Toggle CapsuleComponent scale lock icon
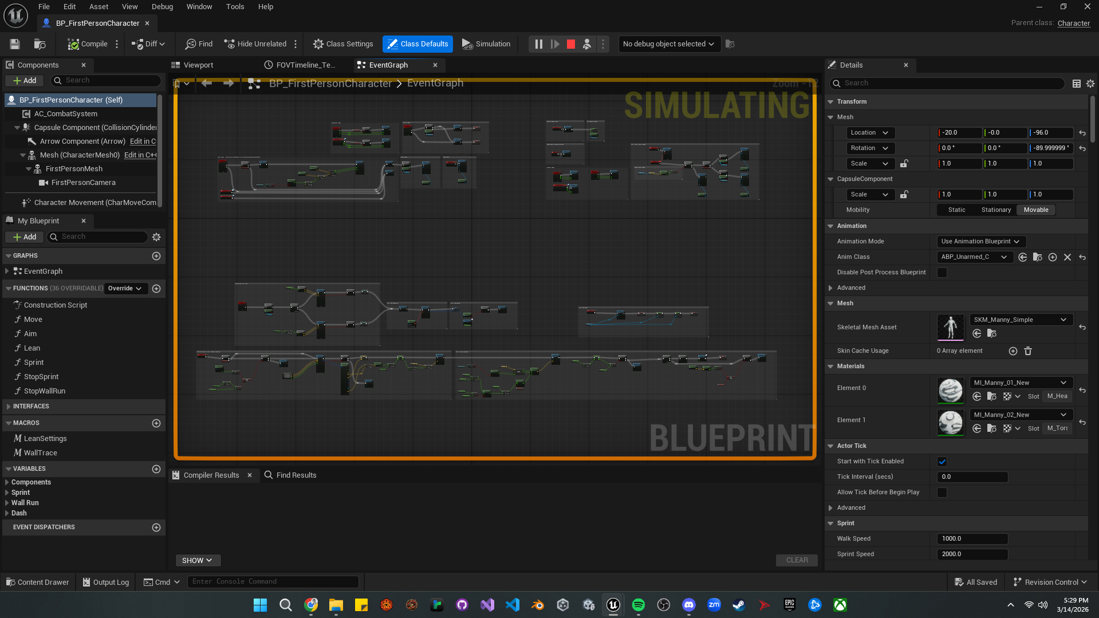Image resolution: width=1099 pixels, height=618 pixels. (904, 195)
